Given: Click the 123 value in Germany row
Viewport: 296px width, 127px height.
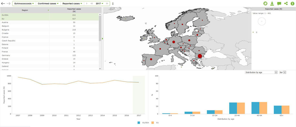Looking at the screenshot, I should point(74,55).
